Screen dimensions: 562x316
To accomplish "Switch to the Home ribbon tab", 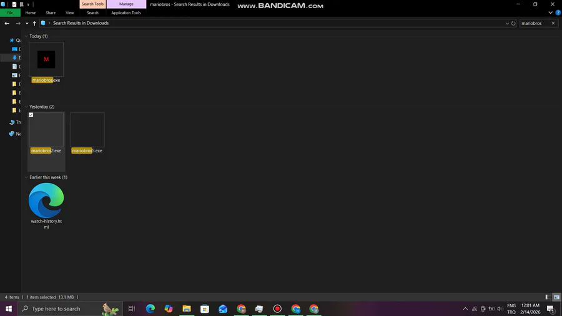I will tap(31, 13).
